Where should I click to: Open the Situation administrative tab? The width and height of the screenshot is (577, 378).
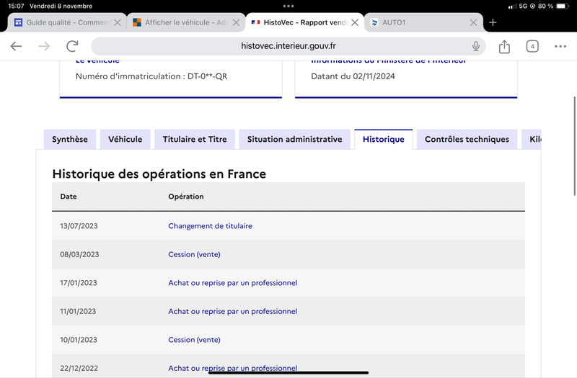294,139
